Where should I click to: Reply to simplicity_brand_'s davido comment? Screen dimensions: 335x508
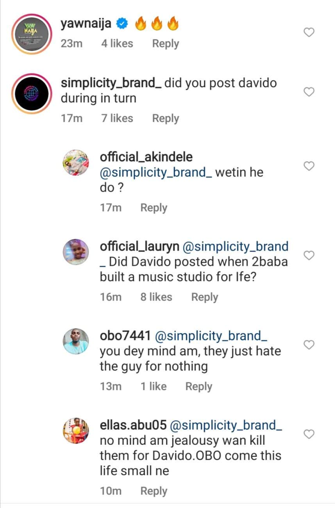166,118
